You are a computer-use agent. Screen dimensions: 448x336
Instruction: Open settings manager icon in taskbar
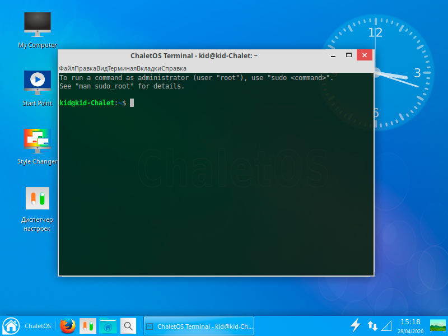tap(87, 325)
